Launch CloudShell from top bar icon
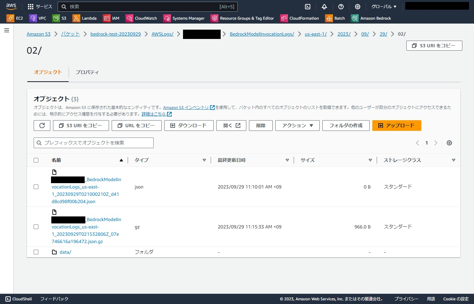 (308, 7)
